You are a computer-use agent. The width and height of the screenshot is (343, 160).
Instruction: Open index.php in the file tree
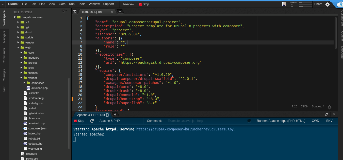34,133
